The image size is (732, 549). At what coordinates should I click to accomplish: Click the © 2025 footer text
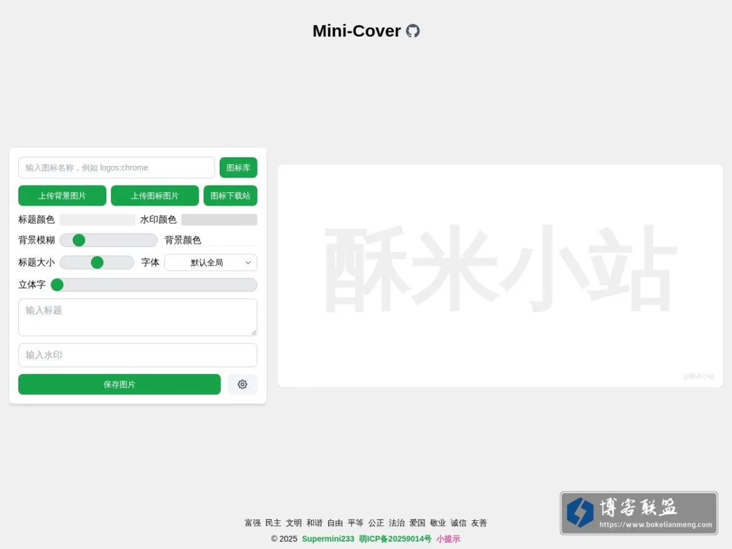tap(284, 539)
